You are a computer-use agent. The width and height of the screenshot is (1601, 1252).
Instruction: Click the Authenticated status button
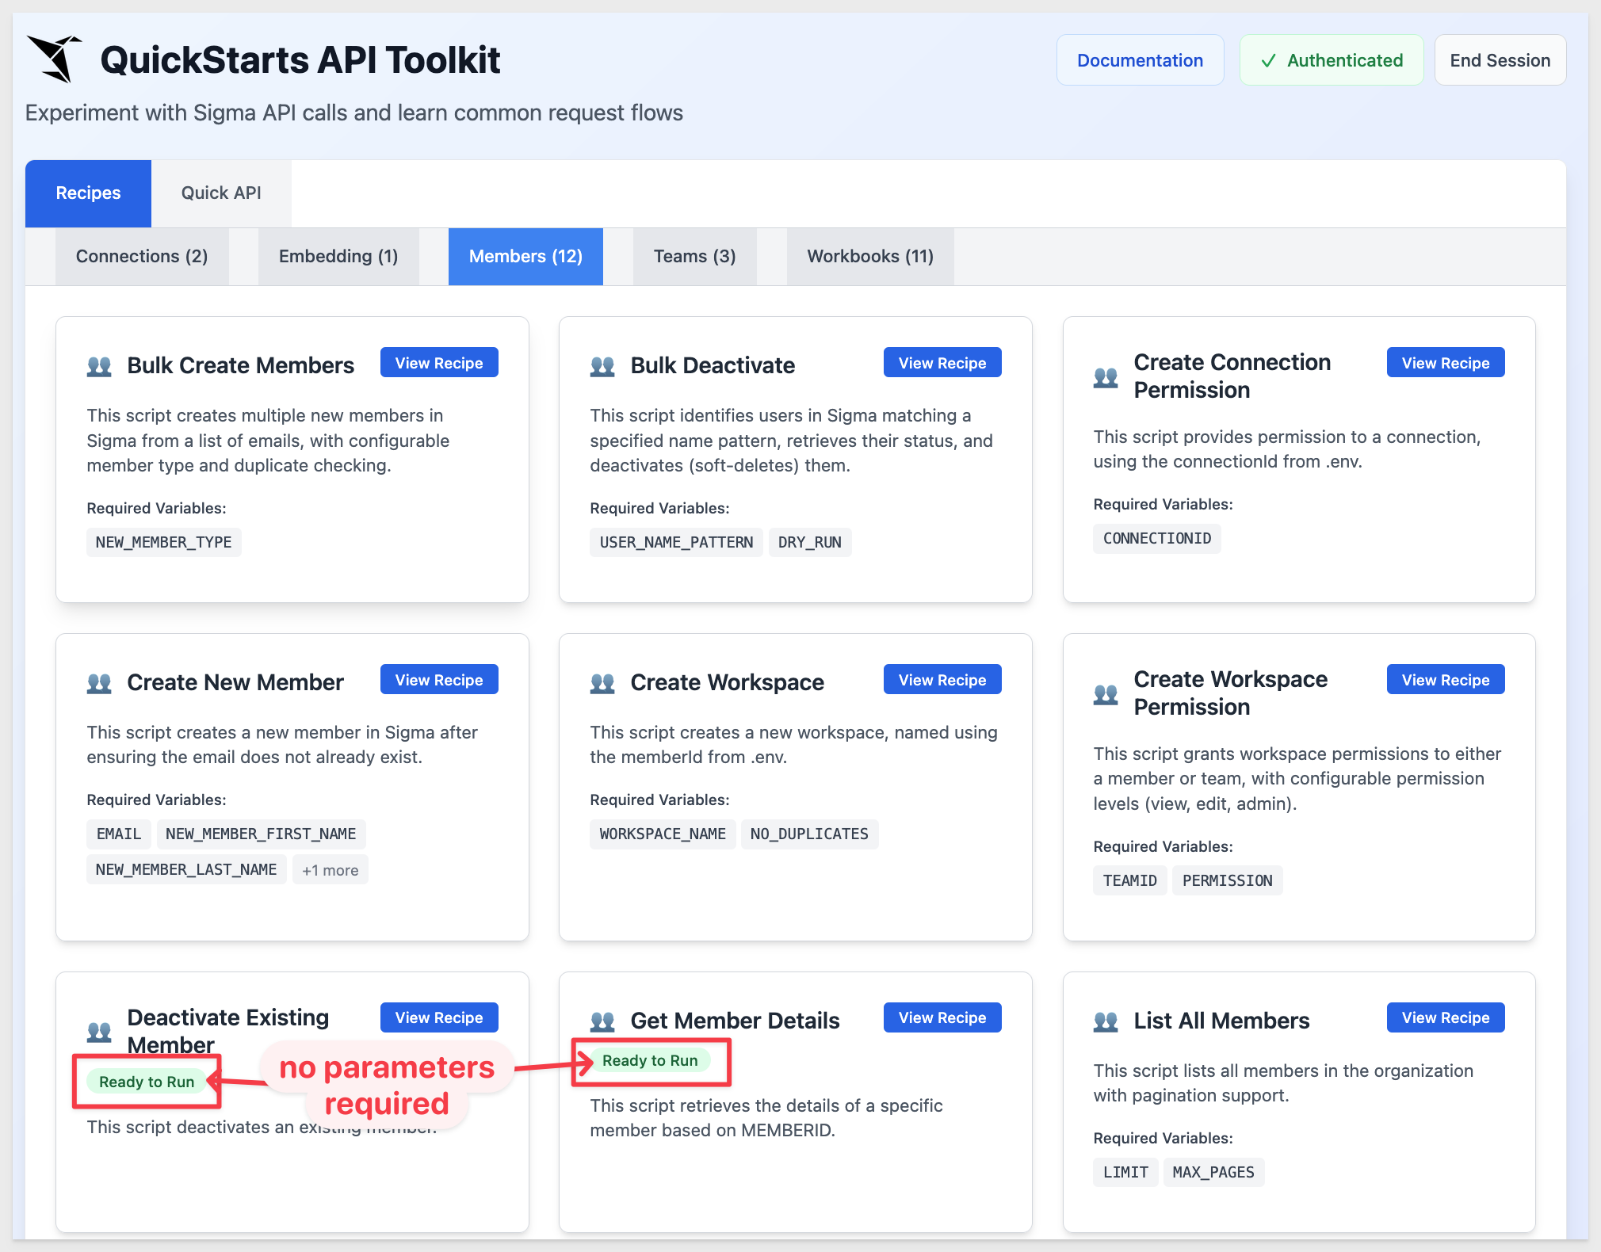(1332, 60)
